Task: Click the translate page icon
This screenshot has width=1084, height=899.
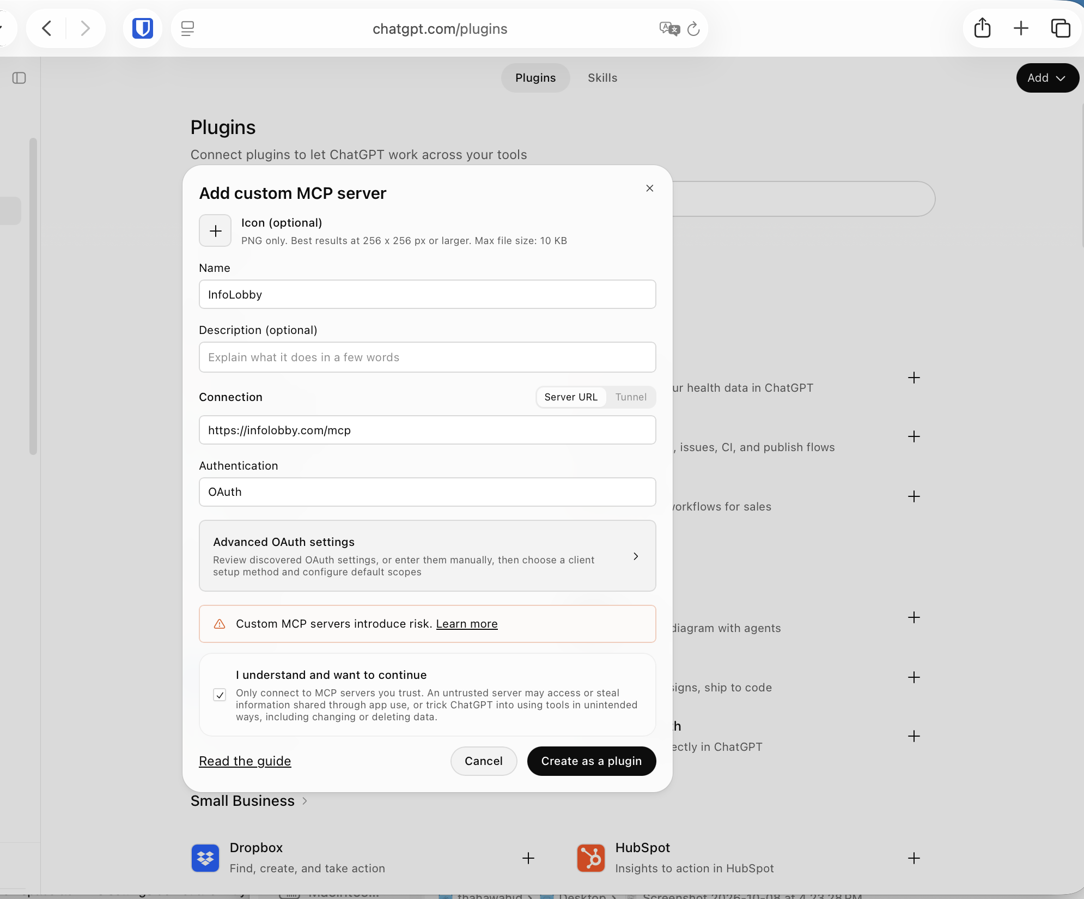Action: click(x=669, y=28)
